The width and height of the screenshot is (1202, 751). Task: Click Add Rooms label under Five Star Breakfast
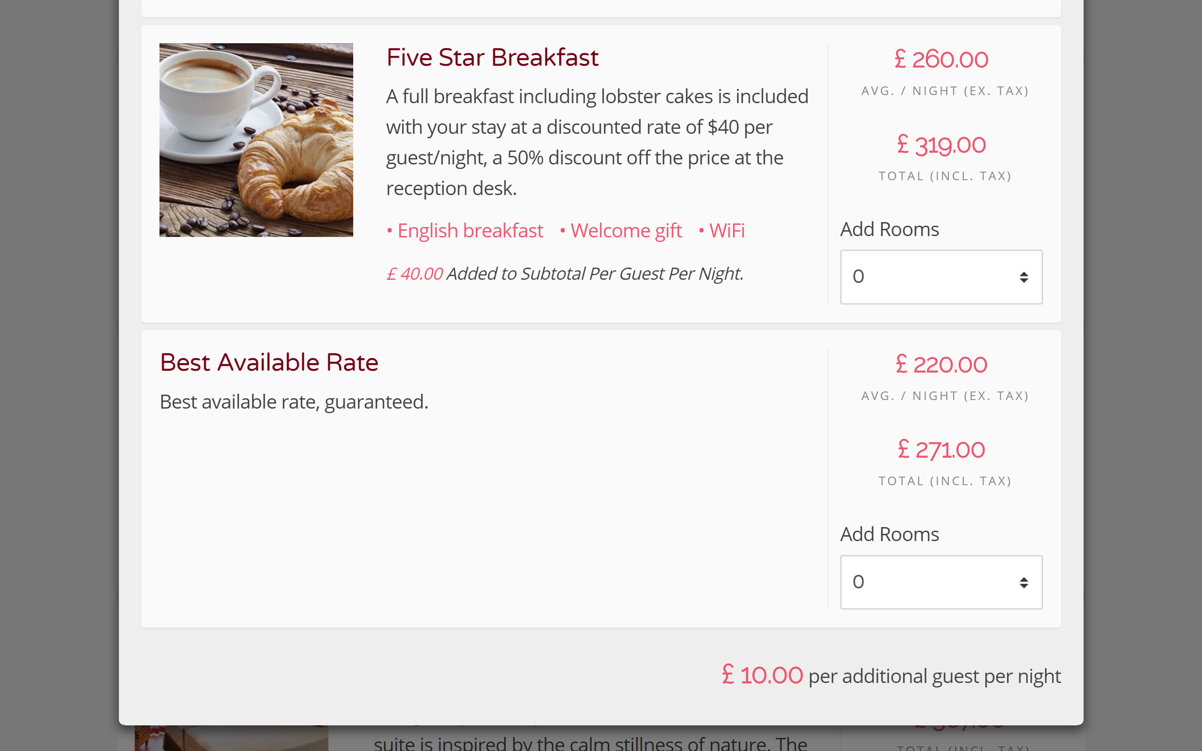(x=890, y=229)
